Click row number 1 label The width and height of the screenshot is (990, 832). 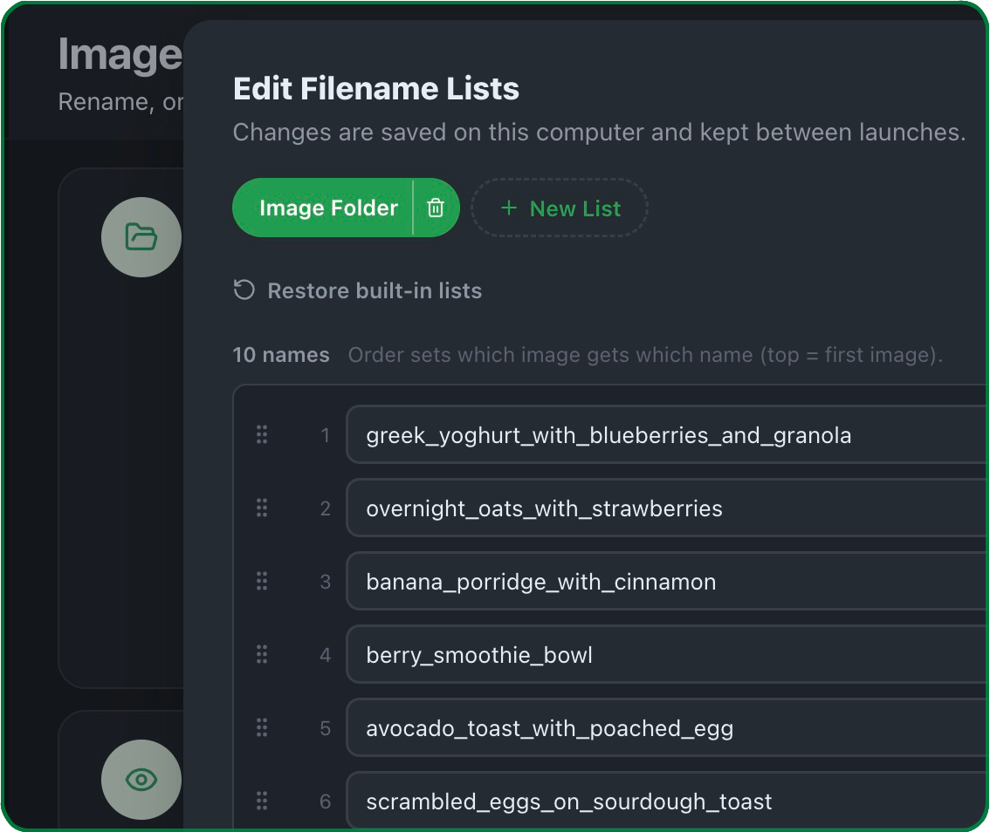(x=325, y=435)
